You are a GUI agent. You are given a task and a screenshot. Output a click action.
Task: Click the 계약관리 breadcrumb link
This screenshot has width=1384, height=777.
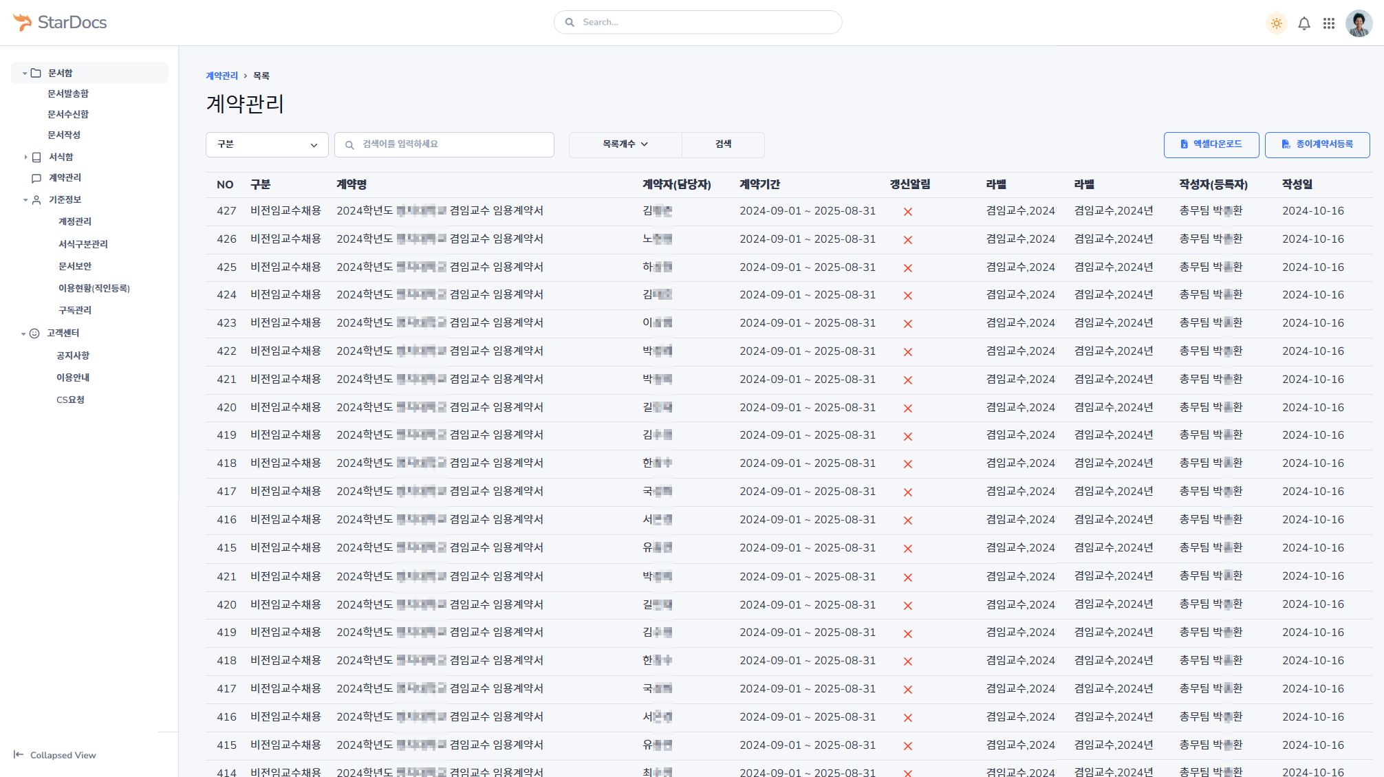[x=221, y=76]
